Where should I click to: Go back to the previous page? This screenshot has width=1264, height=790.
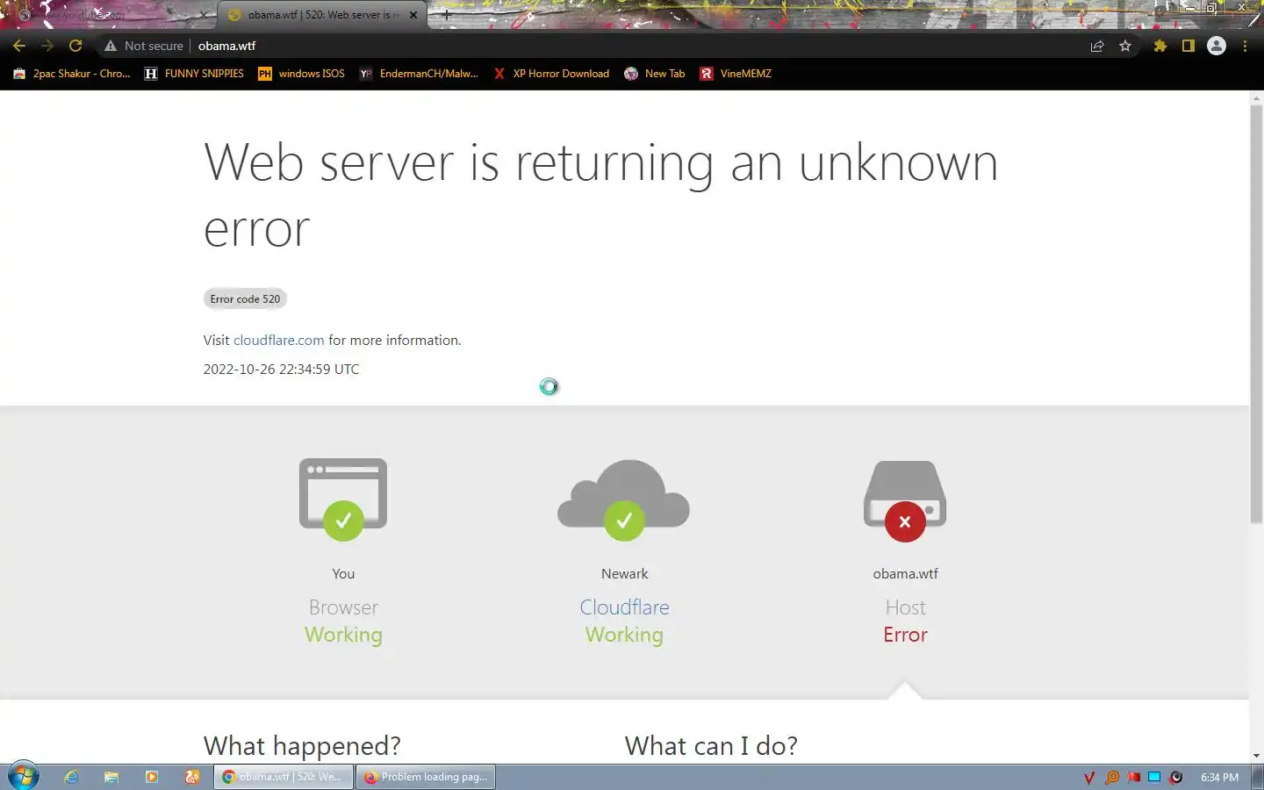(19, 46)
